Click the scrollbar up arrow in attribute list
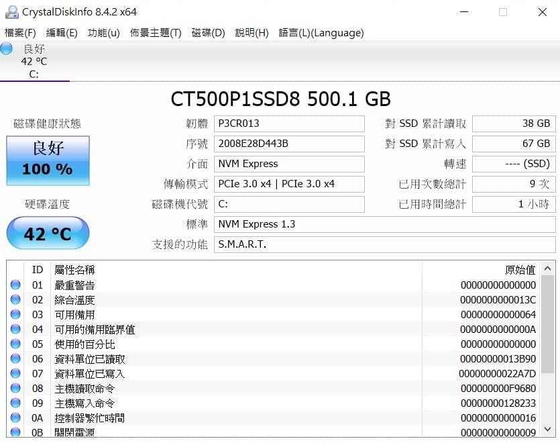The height and width of the screenshot is (443, 560). pos(548,268)
